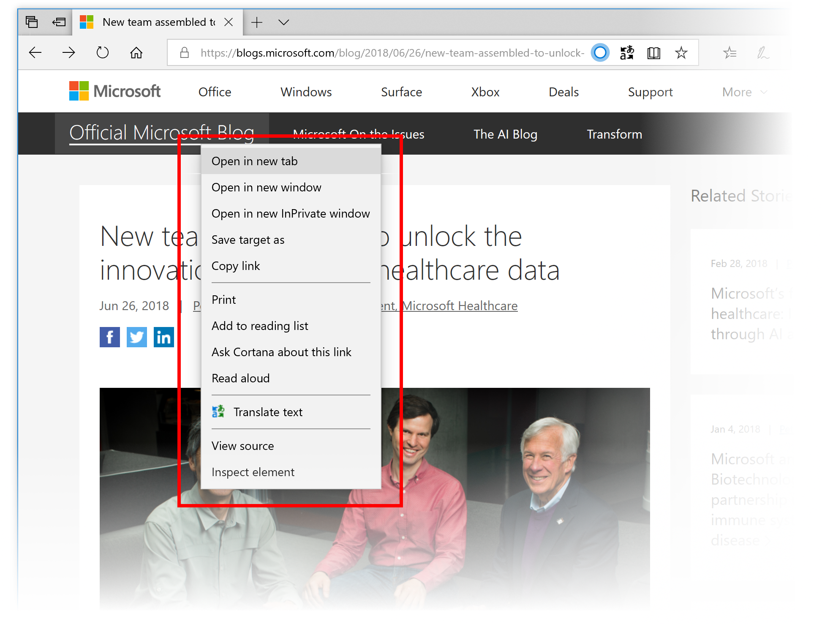Click the Cortana circle icon in address bar
822x624 pixels.
[600, 53]
